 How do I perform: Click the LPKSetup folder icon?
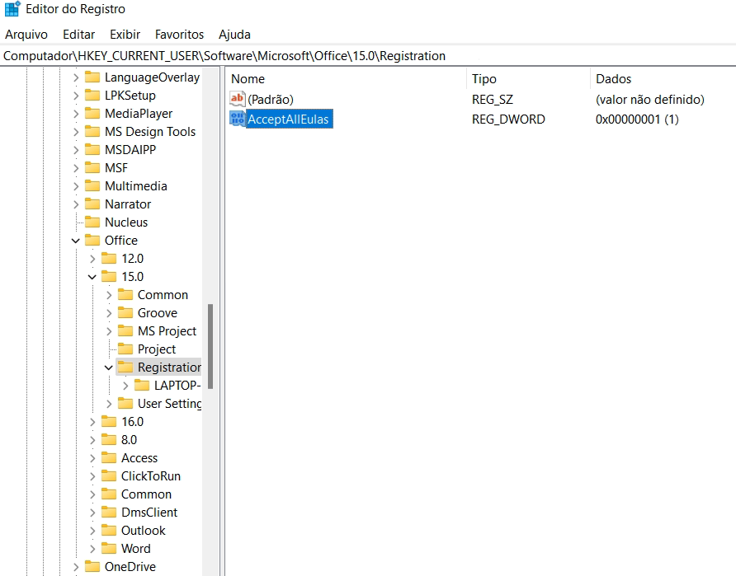pyautogui.click(x=92, y=95)
